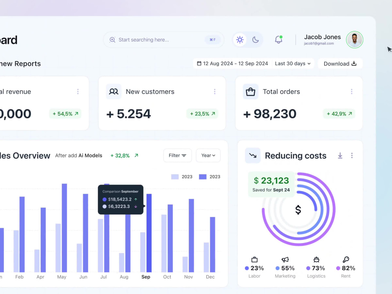Click the ⌘F shortcut badge
This screenshot has width=392, height=294.
point(212,40)
